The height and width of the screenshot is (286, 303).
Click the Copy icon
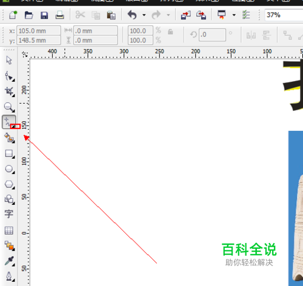tap(96, 15)
